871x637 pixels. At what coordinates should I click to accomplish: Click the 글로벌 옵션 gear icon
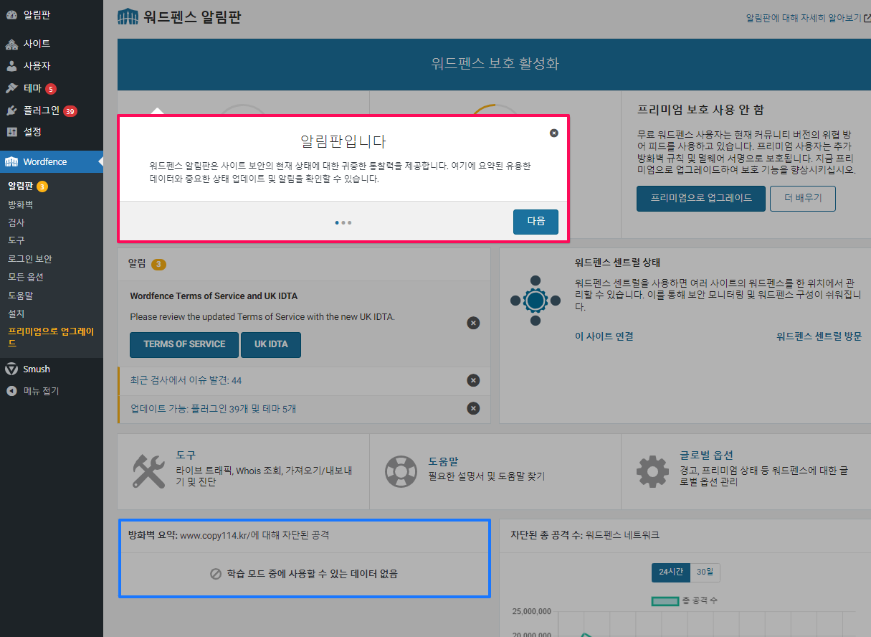652,471
